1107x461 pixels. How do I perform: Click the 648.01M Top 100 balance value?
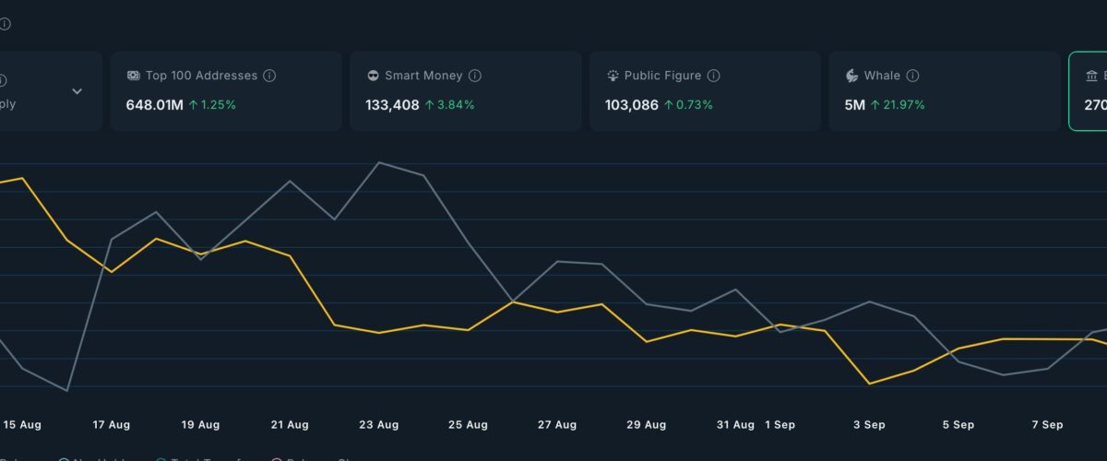point(154,105)
